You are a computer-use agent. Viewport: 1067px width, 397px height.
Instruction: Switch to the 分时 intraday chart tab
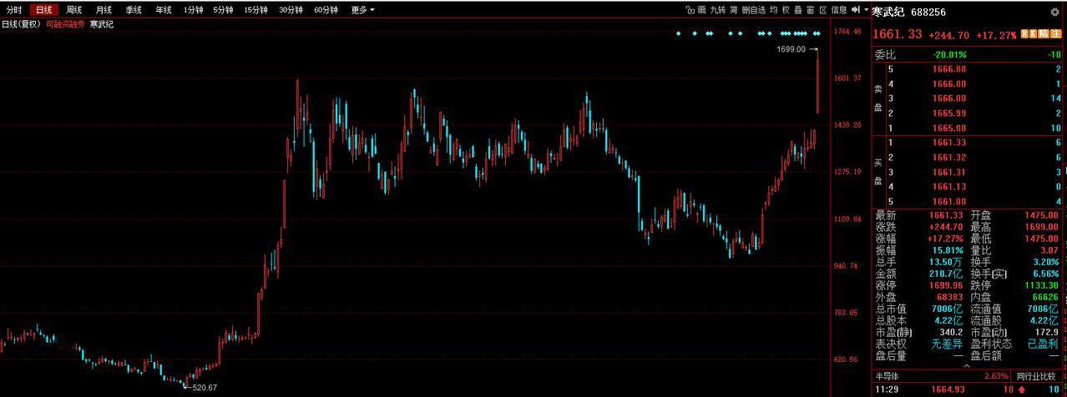14,10
